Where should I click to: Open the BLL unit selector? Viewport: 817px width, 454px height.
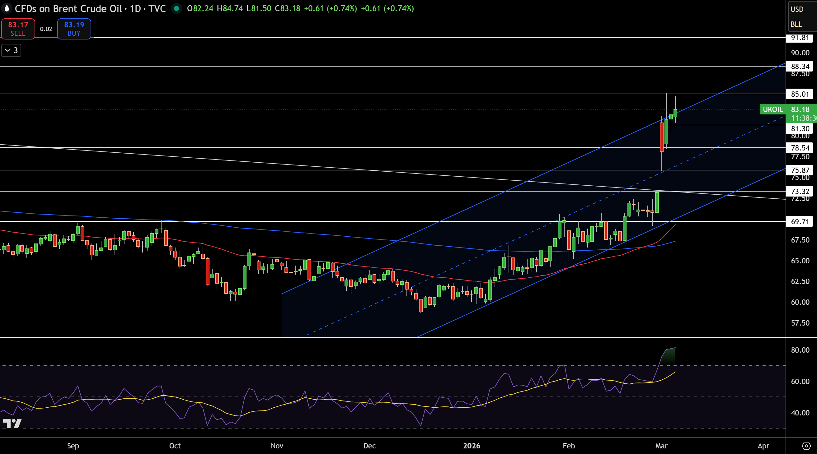click(796, 24)
